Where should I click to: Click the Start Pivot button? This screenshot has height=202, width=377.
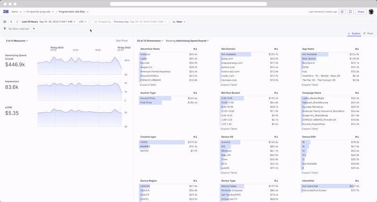click(x=122, y=41)
